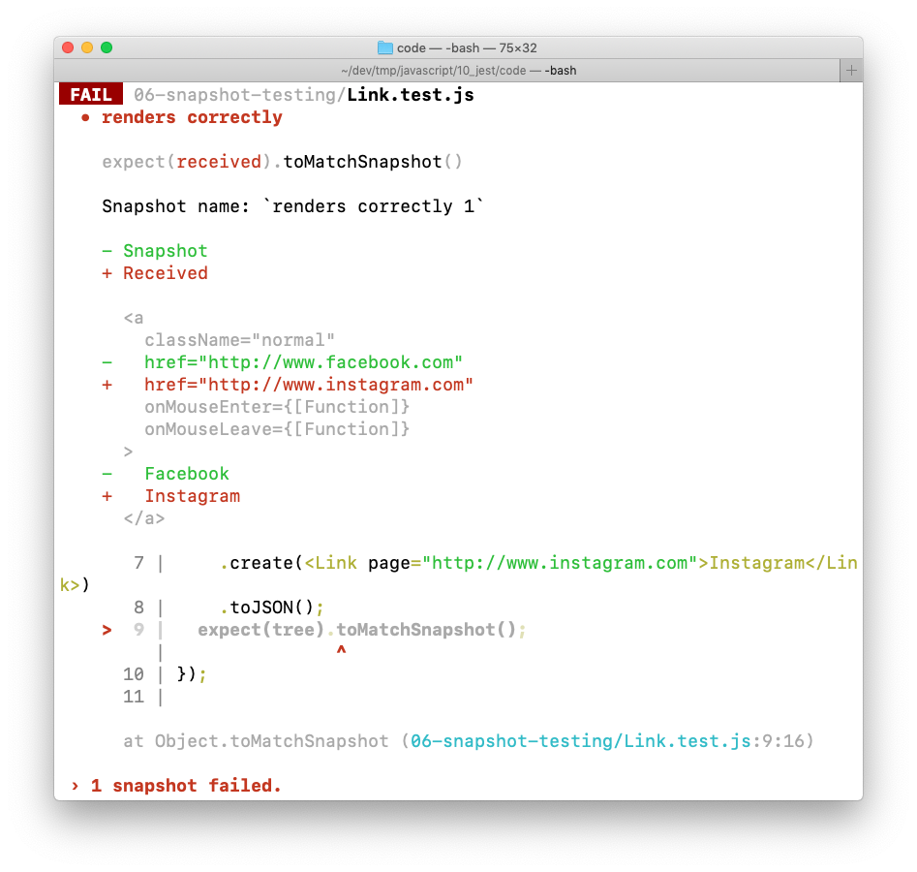Click the red 'Instagram' diff text
Viewport: 917px width, 872px height.
193,496
